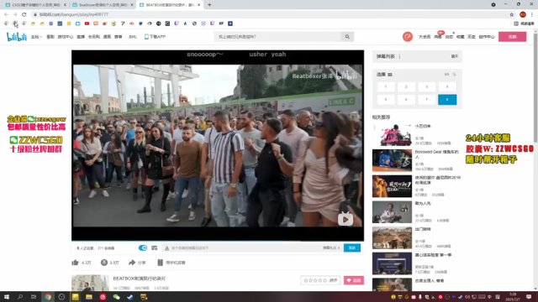Open WeChat in taskbar
Screen dimensions: 538x302
tap(116, 297)
